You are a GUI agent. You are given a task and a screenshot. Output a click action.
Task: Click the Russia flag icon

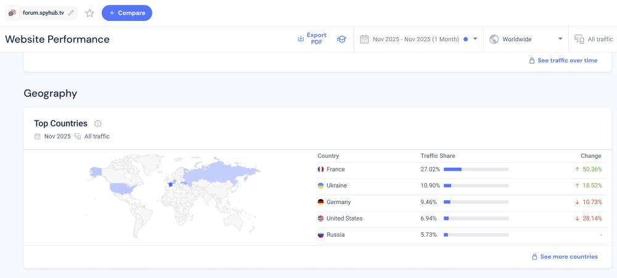pyautogui.click(x=321, y=235)
